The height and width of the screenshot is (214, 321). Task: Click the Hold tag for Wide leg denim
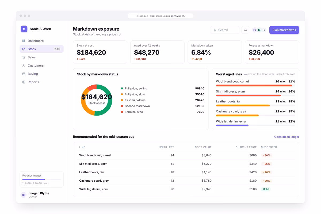[266, 189]
